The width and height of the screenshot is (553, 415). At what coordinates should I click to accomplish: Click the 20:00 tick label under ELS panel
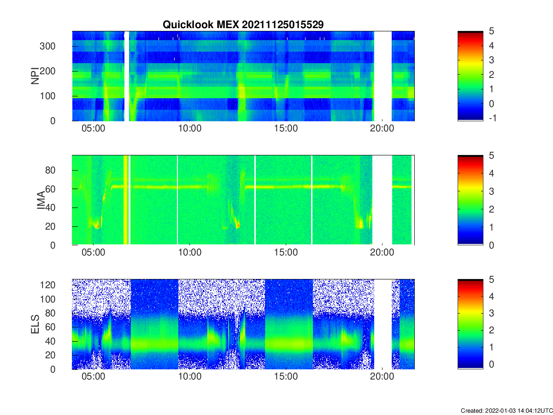(382, 377)
